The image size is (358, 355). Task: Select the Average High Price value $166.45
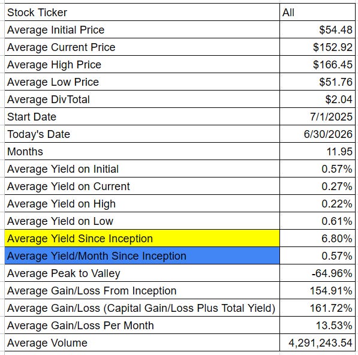click(317, 64)
